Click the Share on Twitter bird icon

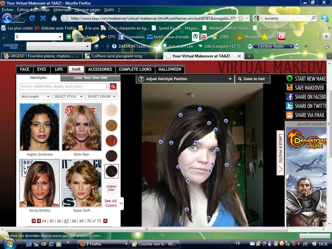point(289,106)
